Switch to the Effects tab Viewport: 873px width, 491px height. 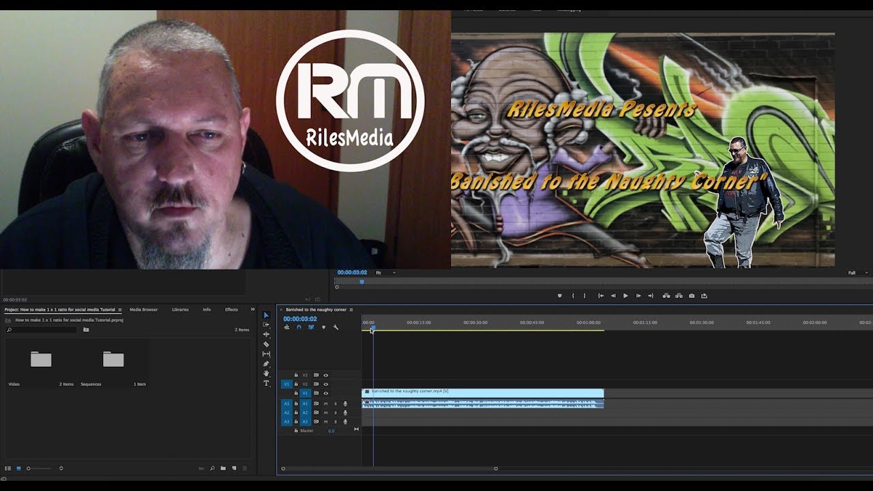(231, 310)
